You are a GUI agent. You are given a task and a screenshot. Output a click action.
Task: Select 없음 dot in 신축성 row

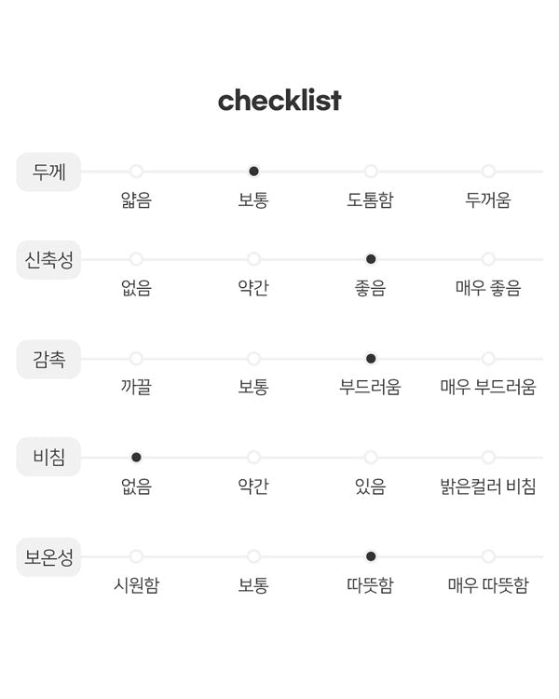pos(136,259)
